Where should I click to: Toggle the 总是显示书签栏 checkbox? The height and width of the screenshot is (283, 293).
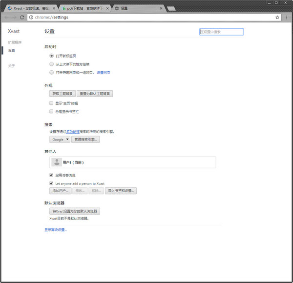pos(52,111)
